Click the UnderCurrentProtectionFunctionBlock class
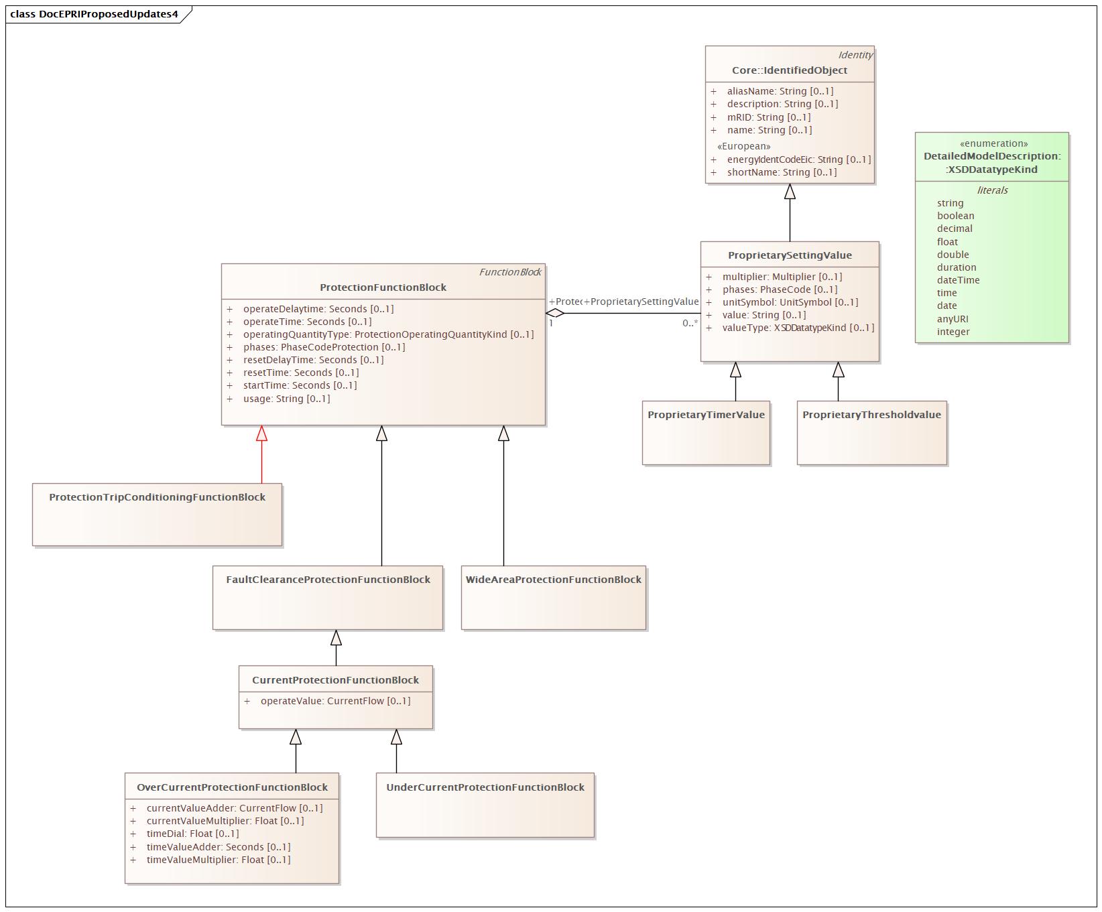Screen dimensions: 1102x912 tap(485, 788)
